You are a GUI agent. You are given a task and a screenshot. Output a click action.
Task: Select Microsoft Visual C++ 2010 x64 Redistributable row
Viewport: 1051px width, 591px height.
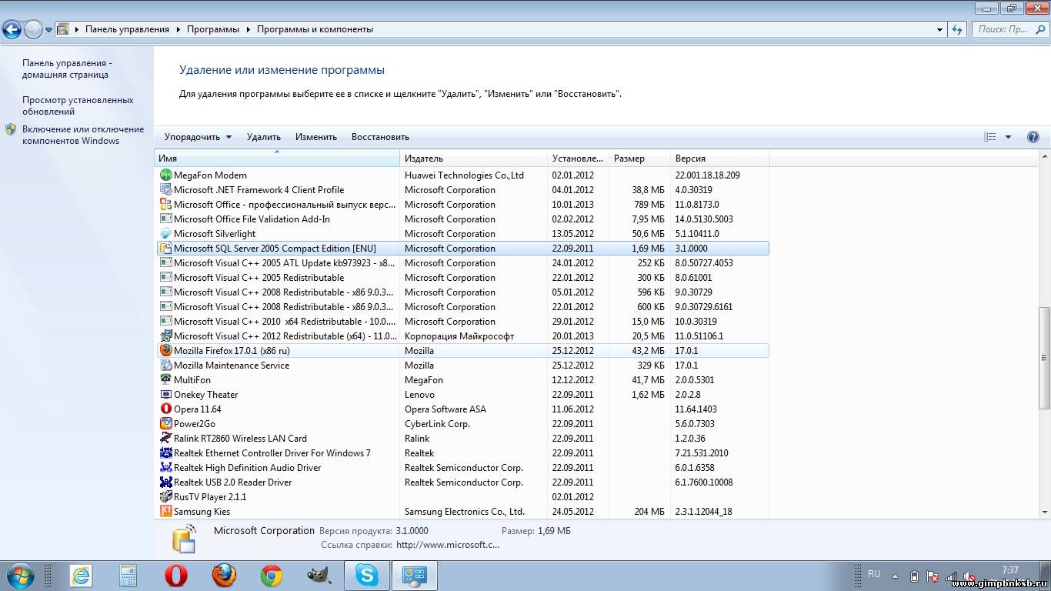pos(462,322)
